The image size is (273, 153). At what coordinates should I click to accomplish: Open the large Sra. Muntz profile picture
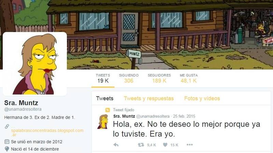[35, 64]
